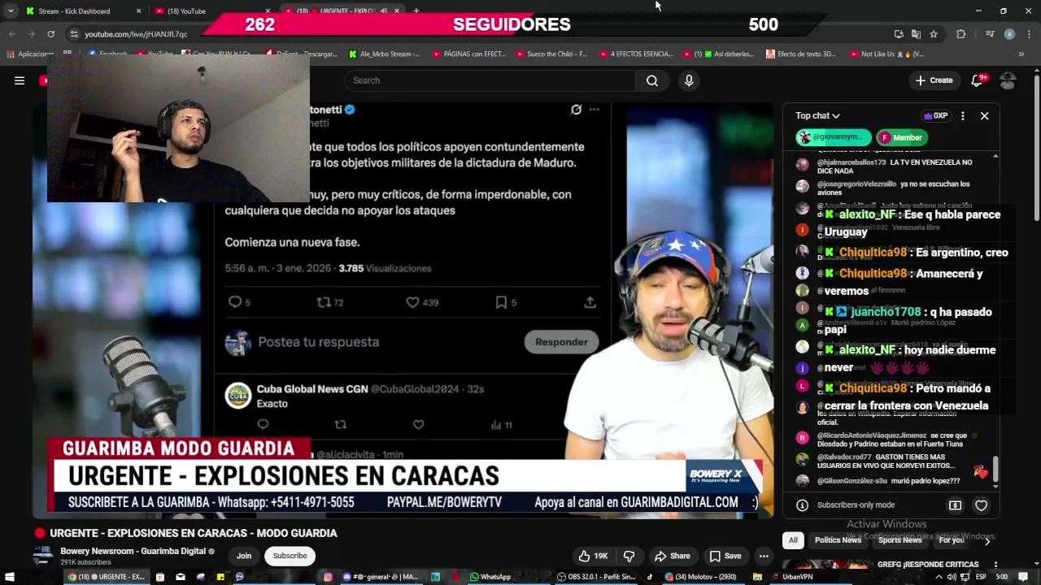
Task: Like the video with thumbs up
Action: click(593, 556)
